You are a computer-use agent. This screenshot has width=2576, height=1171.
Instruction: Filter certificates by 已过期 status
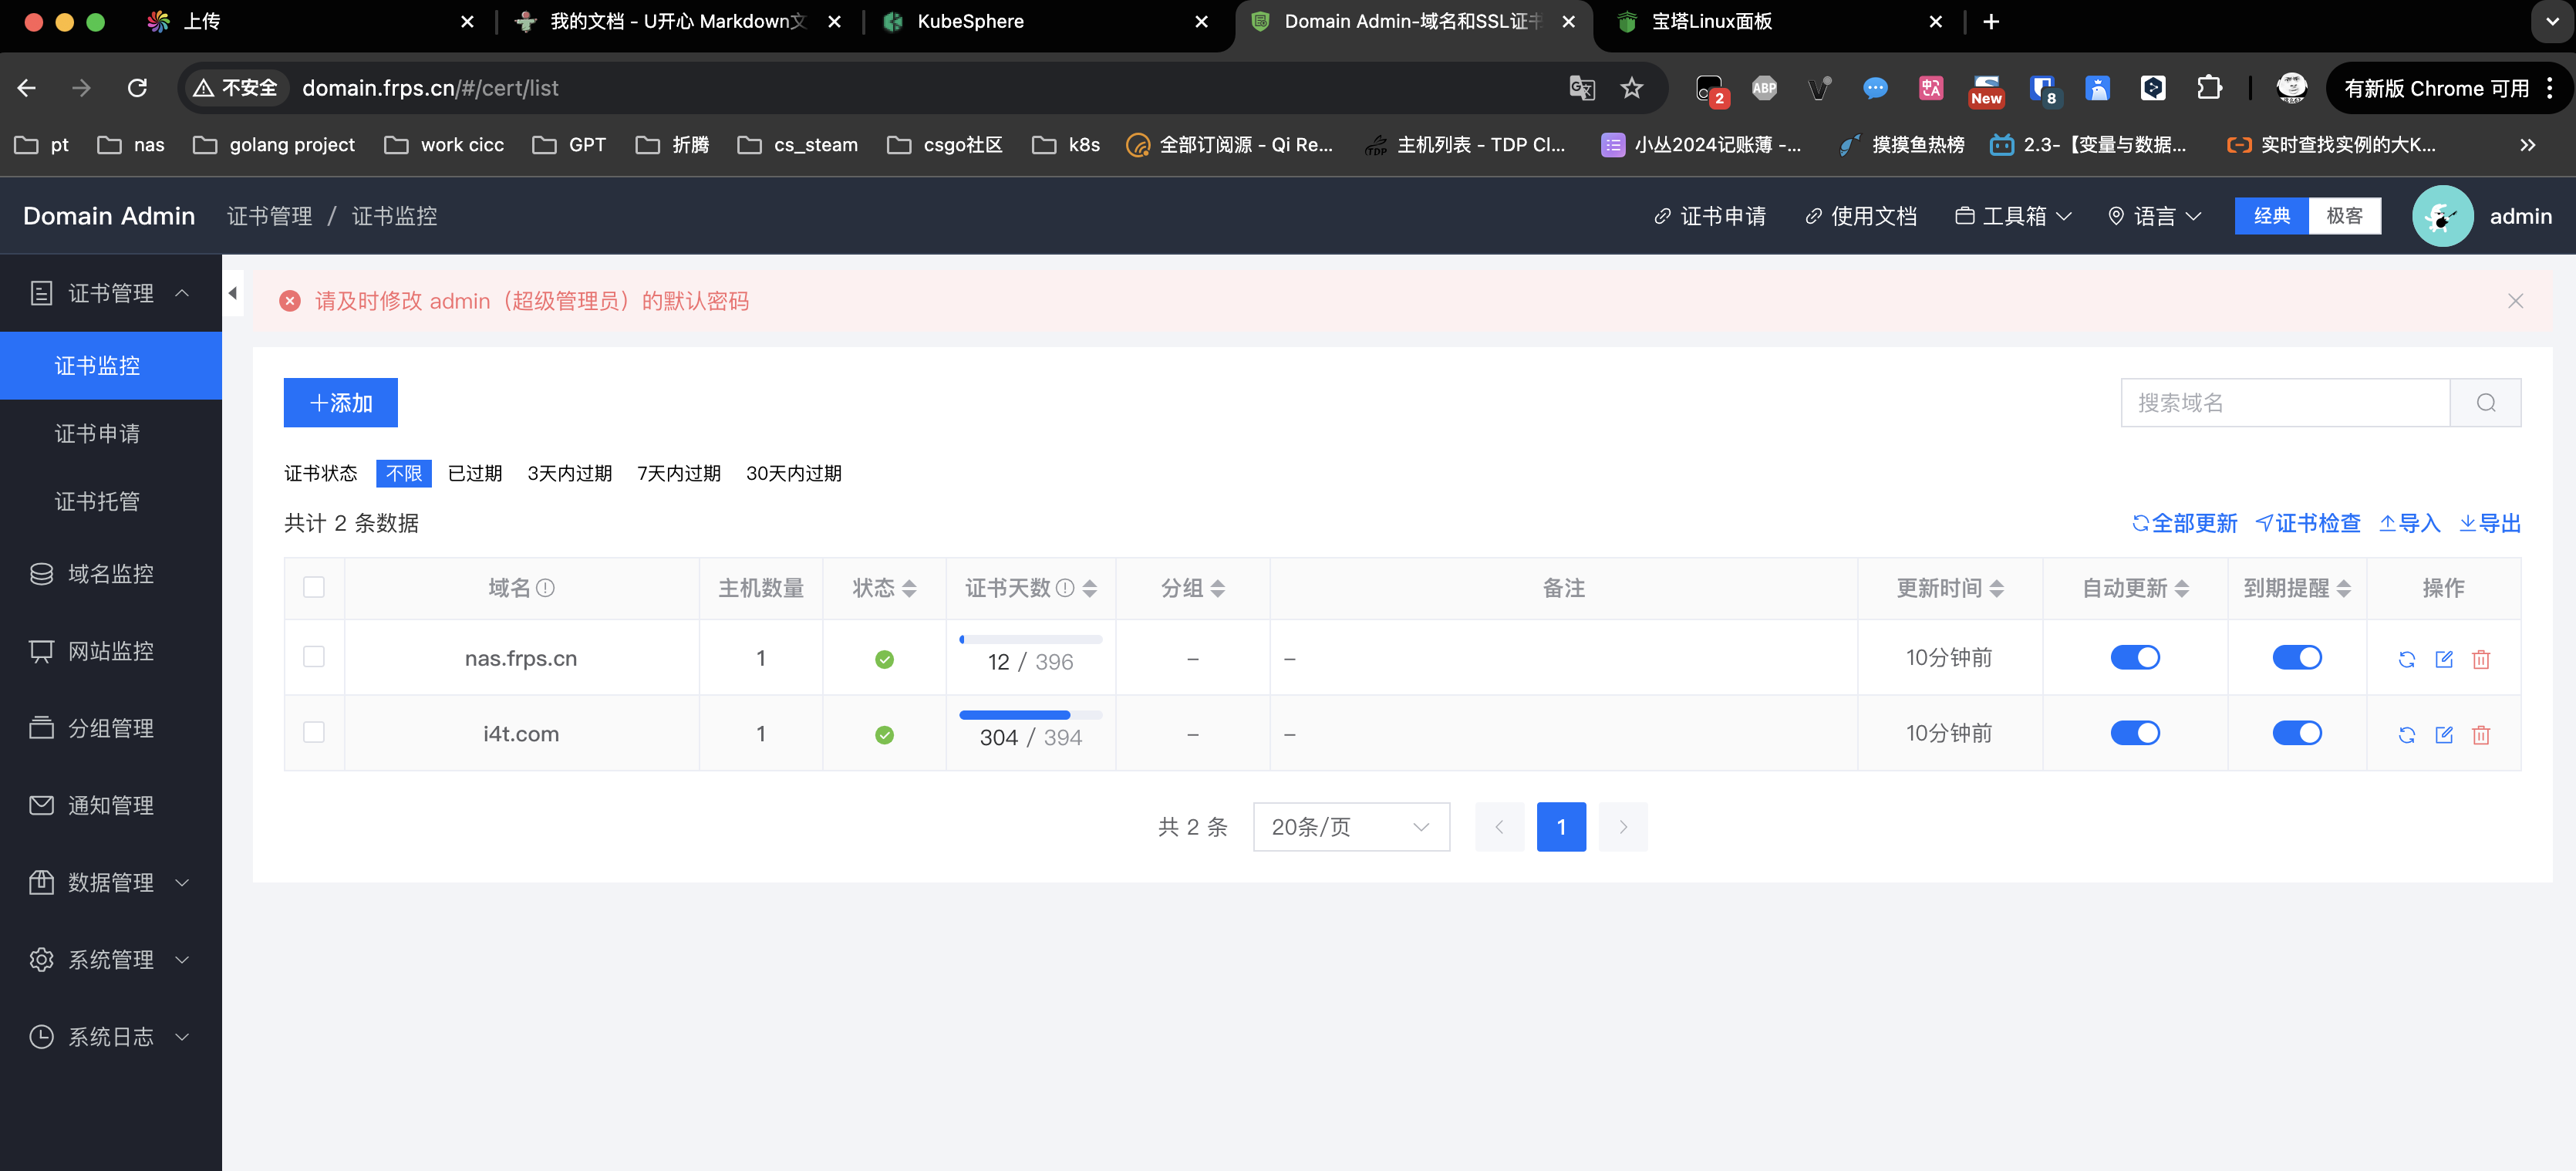coord(474,473)
